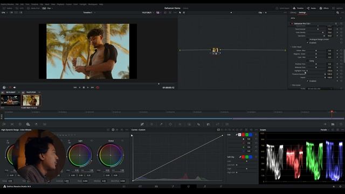345x194 pixels.
Task: Uncheck Enabled checkbox under Impact slider
Action: (308, 81)
